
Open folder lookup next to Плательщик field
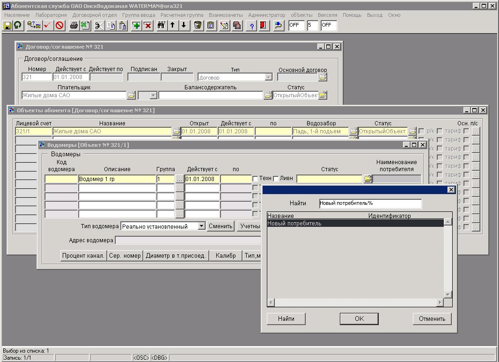(x=132, y=95)
